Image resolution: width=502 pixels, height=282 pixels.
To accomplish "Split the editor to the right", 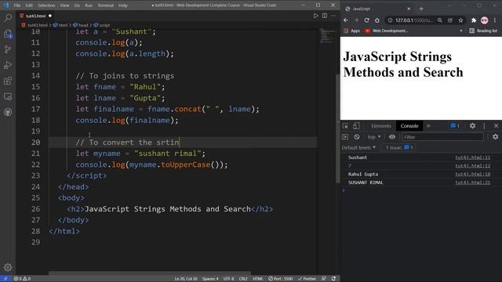I will click(x=325, y=16).
